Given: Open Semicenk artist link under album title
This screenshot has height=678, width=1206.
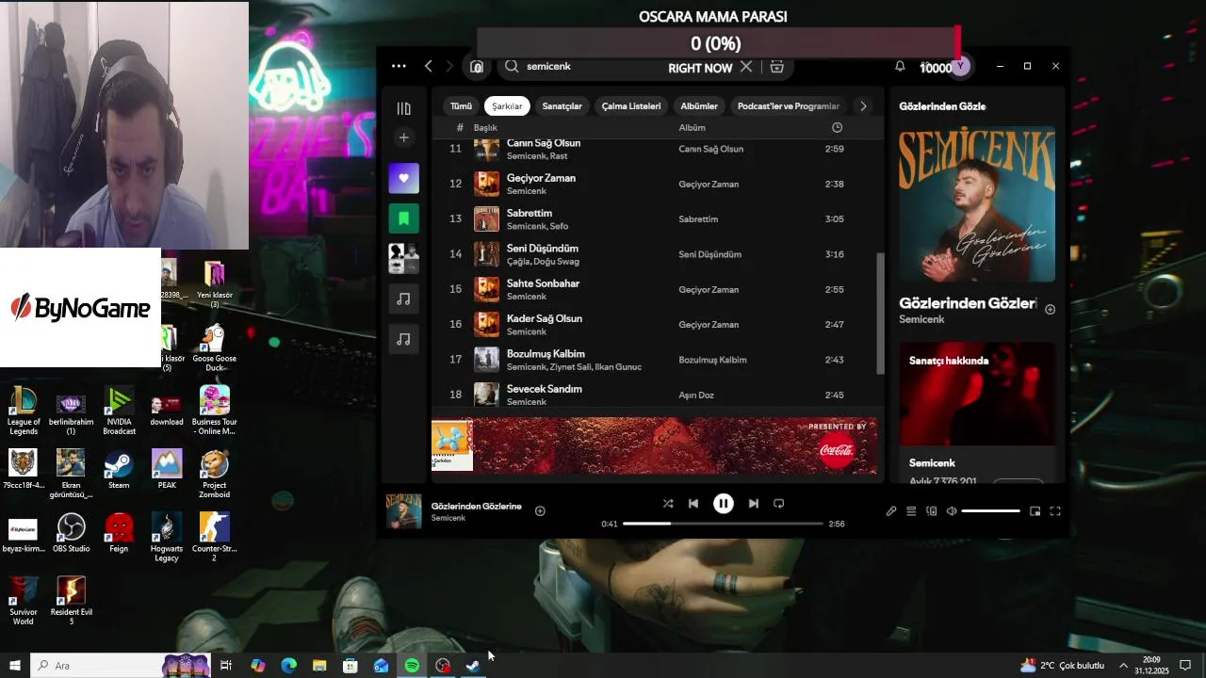Looking at the screenshot, I should click(x=921, y=320).
